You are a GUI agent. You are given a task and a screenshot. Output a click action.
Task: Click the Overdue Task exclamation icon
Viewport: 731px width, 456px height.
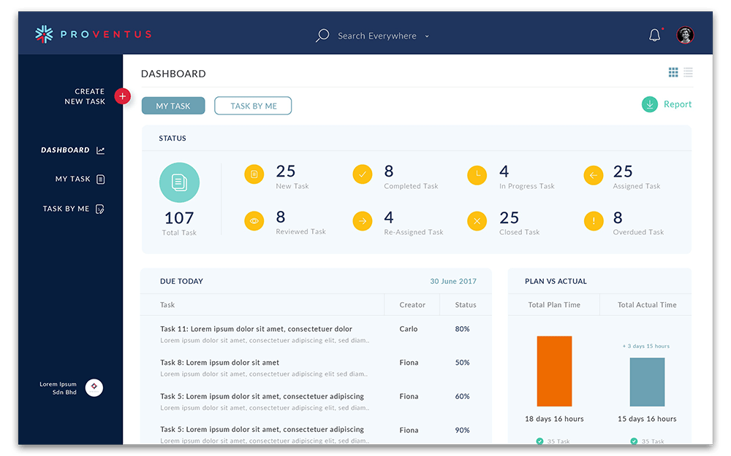click(593, 220)
